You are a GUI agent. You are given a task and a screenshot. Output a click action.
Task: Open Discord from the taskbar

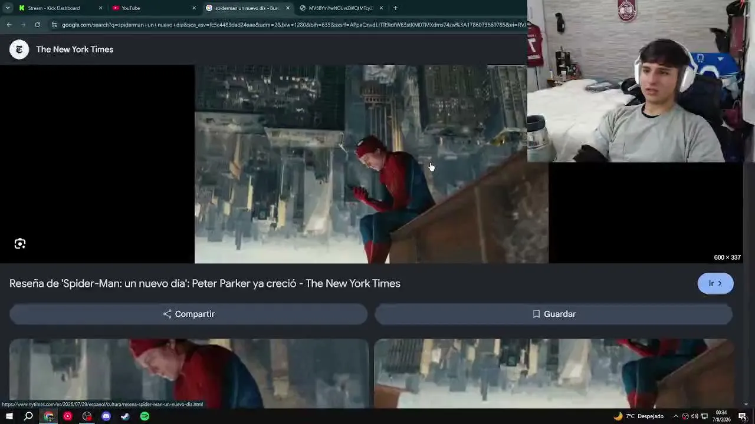[106, 416]
